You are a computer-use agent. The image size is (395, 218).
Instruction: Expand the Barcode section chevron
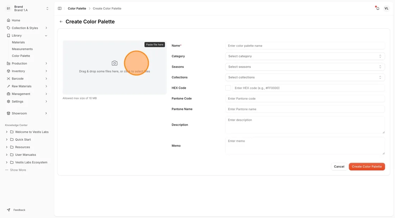click(46, 79)
